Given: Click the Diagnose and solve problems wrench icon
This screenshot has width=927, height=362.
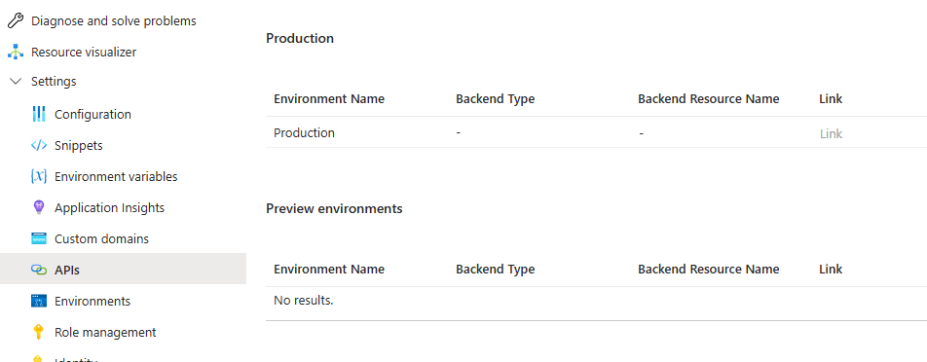Looking at the screenshot, I should tap(16, 21).
